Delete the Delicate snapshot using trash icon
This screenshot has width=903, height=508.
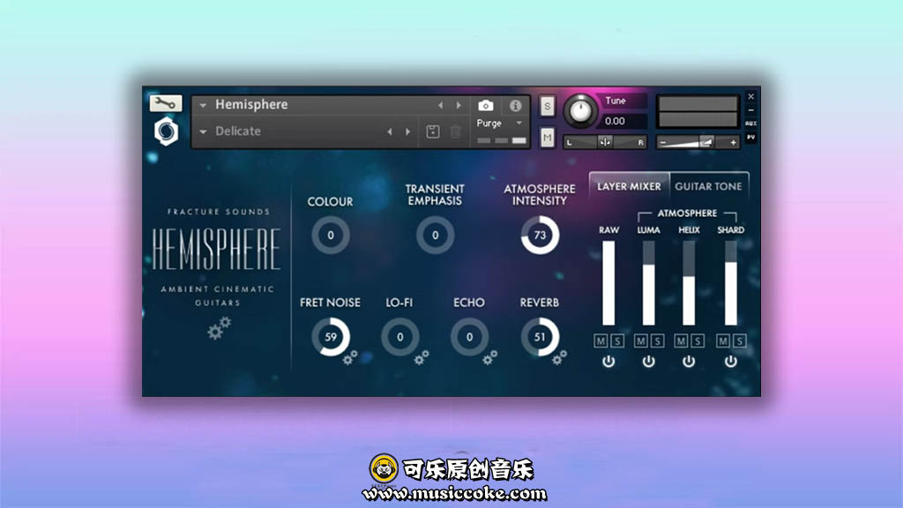(455, 131)
